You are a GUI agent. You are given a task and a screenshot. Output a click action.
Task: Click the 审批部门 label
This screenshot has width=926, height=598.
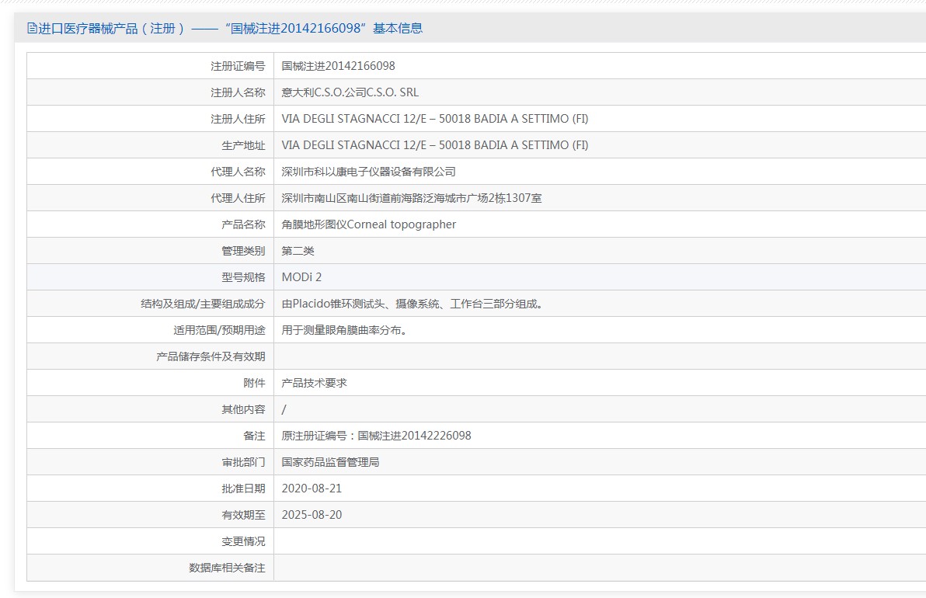[x=243, y=462]
